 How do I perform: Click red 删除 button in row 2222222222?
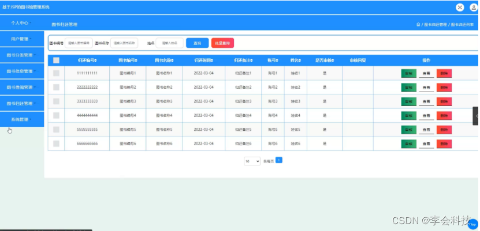(444, 88)
